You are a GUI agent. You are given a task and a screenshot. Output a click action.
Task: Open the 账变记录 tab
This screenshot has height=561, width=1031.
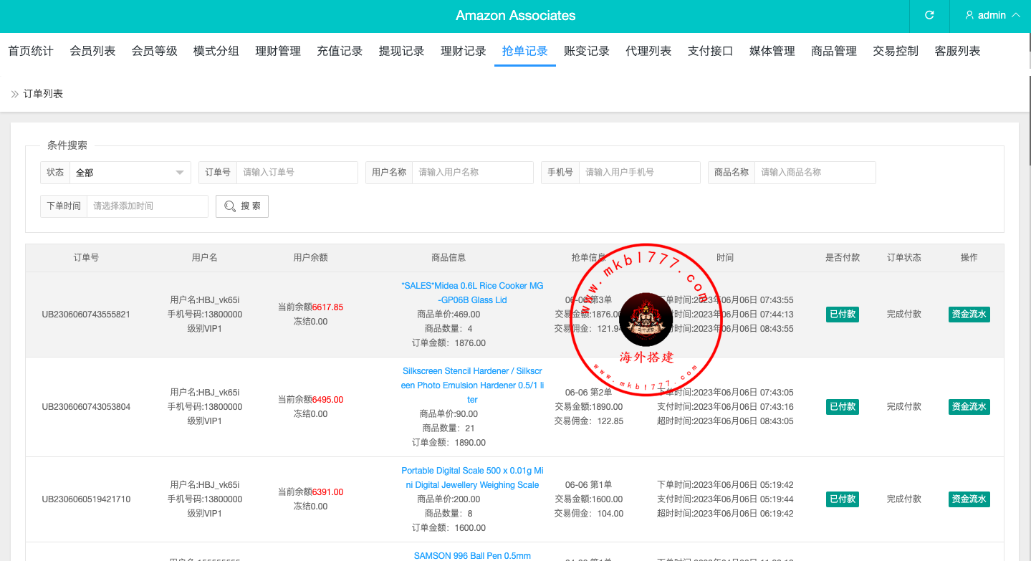point(587,51)
